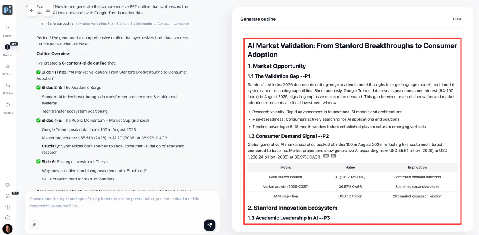Click citation reference [6]
Screen dimensions: 479x235
point(334,156)
